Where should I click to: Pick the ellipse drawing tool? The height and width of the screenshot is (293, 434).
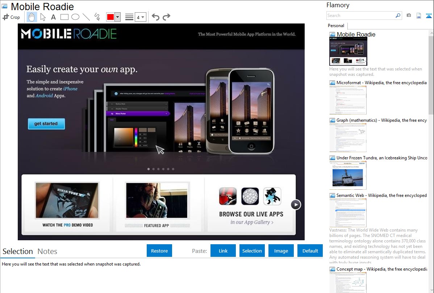point(75,17)
